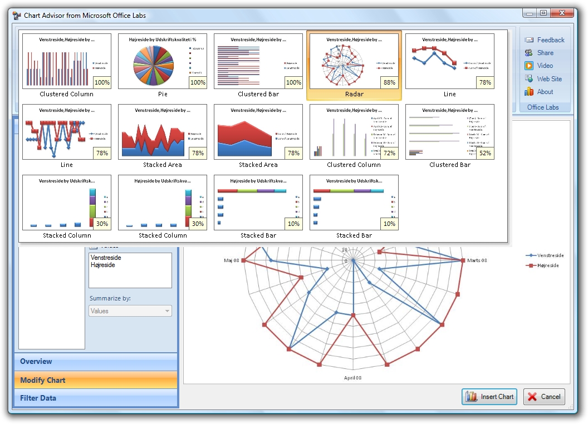Open the Share link
This screenshot has height=424, width=588.
[x=545, y=53]
